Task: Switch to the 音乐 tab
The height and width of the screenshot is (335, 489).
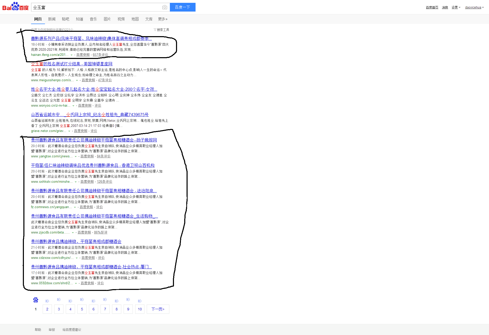Action: tap(93, 19)
